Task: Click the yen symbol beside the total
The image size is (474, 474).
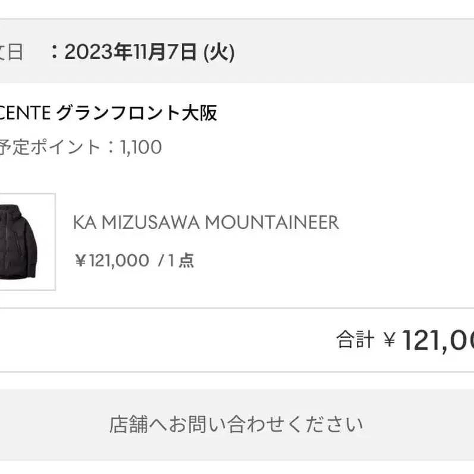Action: point(390,341)
